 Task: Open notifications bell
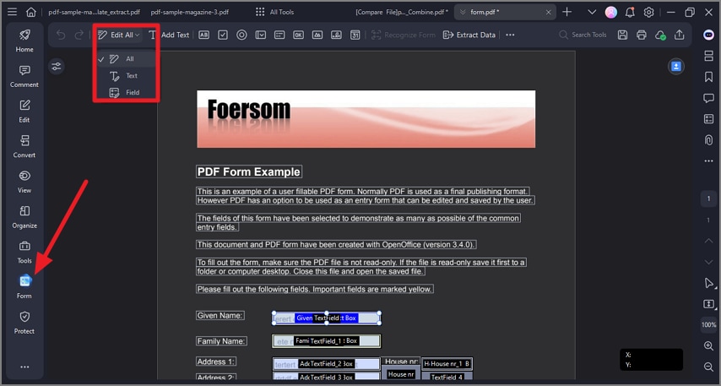click(x=630, y=12)
